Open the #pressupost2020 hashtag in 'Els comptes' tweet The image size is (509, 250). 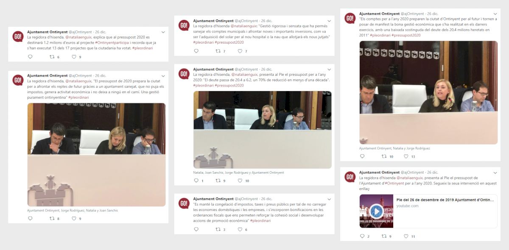[406, 35]
